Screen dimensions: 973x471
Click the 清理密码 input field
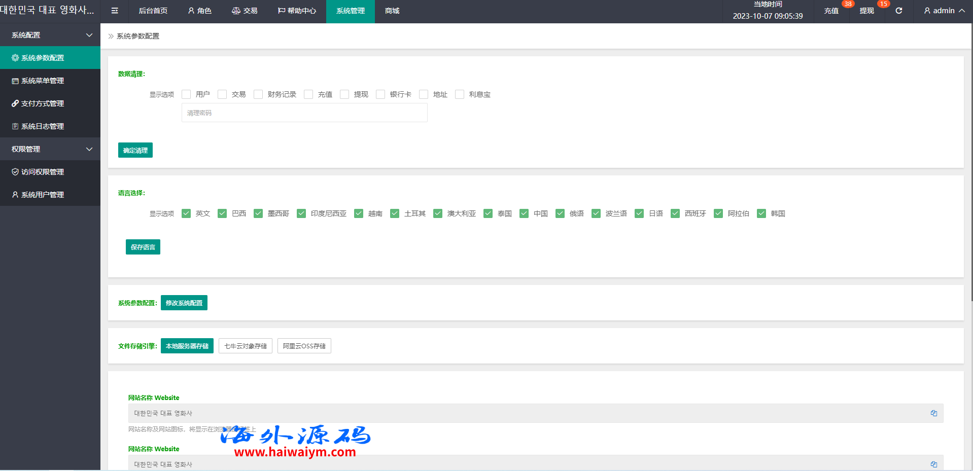(x=304, y=113)
